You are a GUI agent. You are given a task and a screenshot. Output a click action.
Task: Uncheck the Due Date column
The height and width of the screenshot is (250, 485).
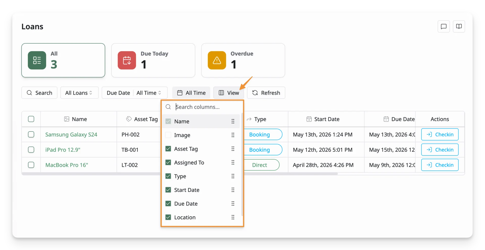point(168,204)
